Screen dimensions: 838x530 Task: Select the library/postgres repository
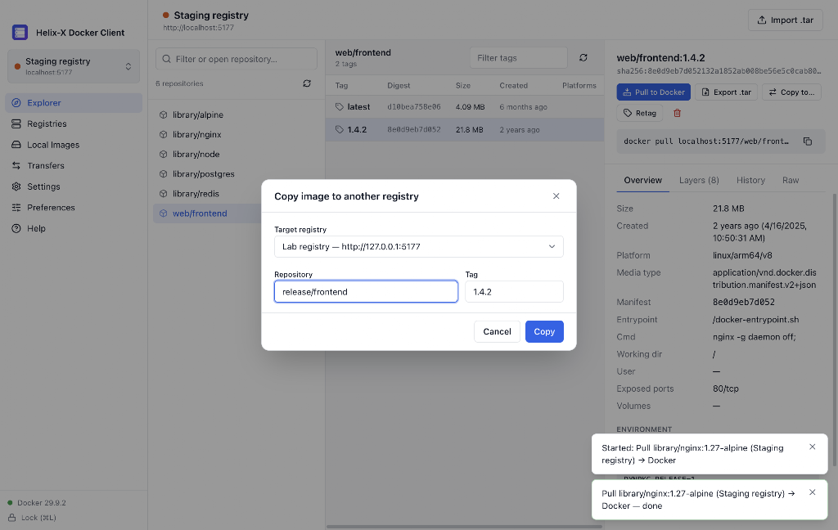click(237, 174)
